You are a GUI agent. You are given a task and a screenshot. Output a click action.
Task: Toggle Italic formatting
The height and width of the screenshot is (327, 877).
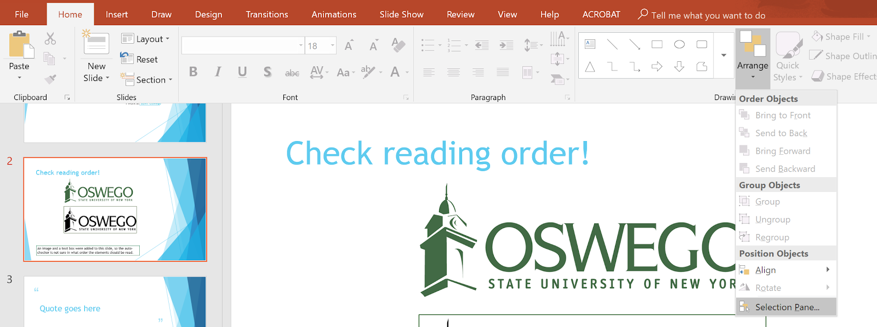[x=218, y=72]
